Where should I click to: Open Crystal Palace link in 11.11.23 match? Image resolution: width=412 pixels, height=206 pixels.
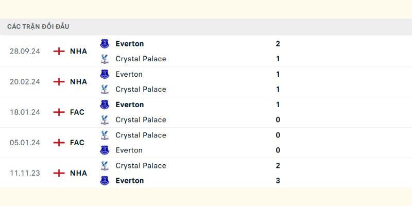(x=141, y=165)
